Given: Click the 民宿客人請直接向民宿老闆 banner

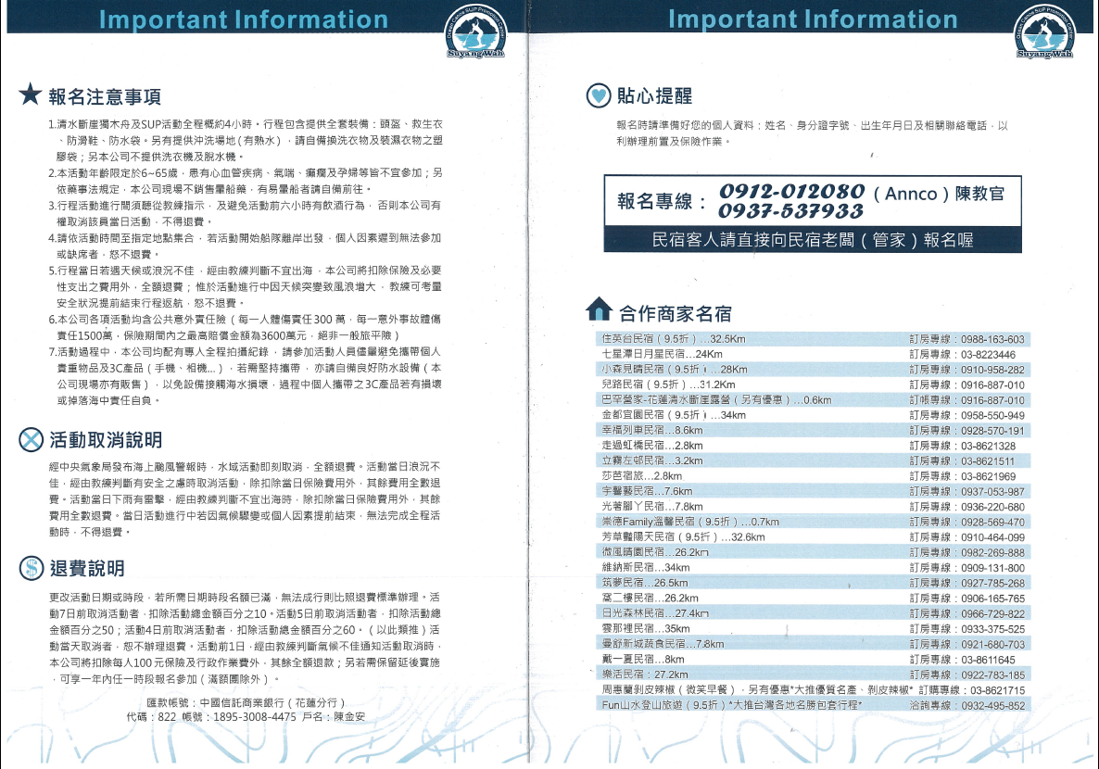Looking at the screenshot, I should pos(813,240).
